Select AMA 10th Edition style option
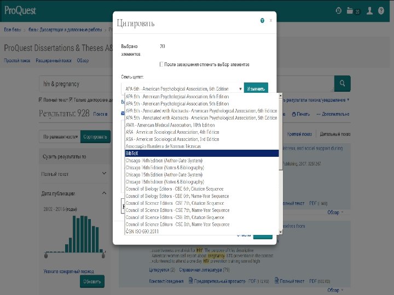The height and width of the screenshot is (295, 394). (x=202, y=125)
